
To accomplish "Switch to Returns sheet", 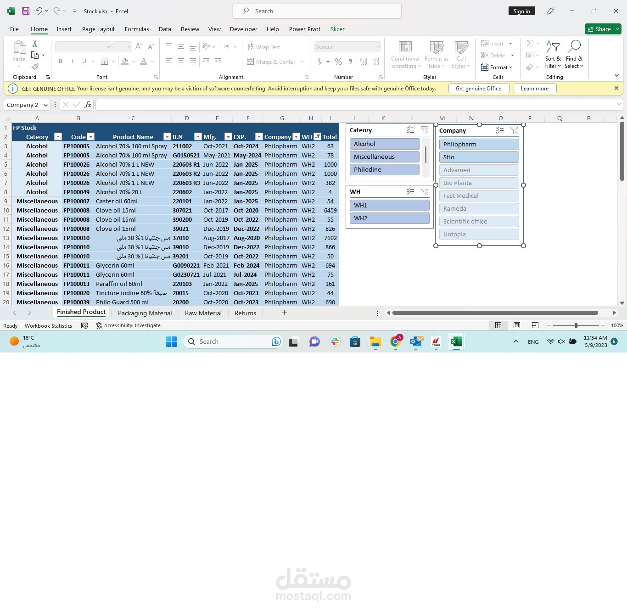I will [245, 313].
